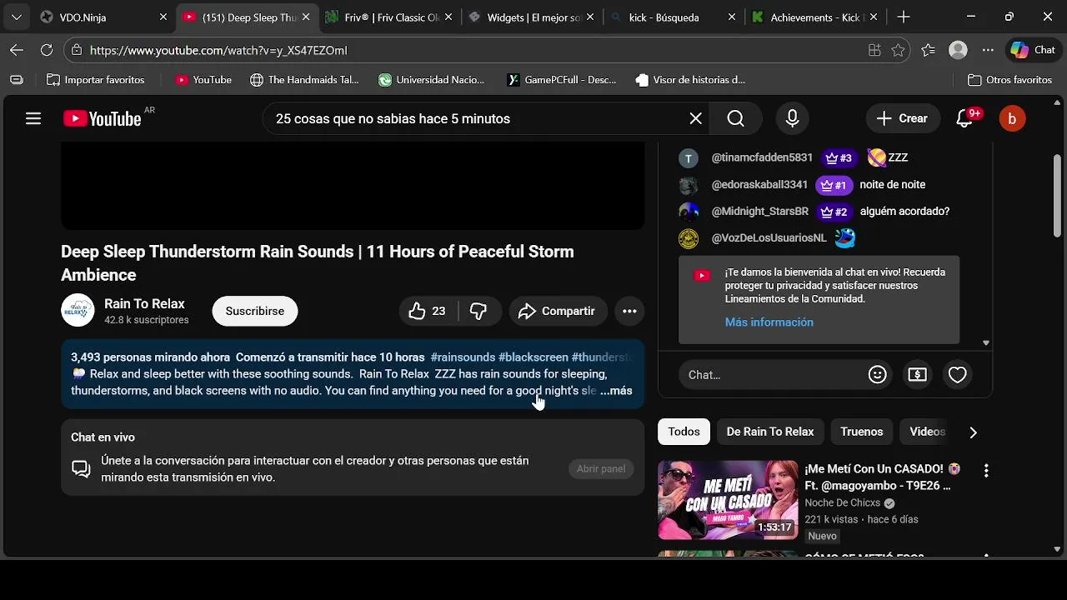Open the Importar favoritos bookmark

coord(95,80)
